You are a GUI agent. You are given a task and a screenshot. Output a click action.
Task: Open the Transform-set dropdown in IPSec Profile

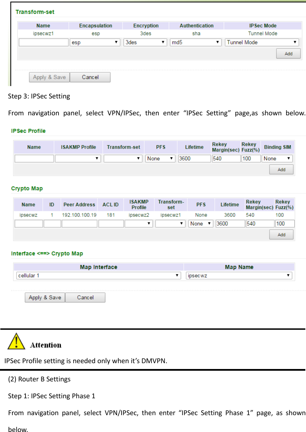123,158
